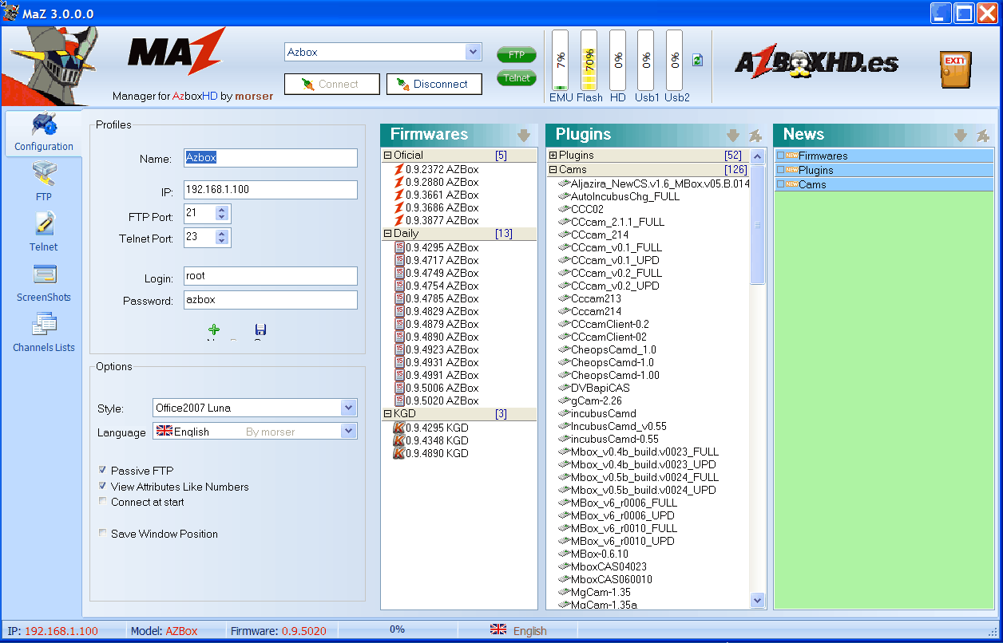Click the EXIT door icon
The height and width of the screenshot is (643, 1003).
[955, 69]
